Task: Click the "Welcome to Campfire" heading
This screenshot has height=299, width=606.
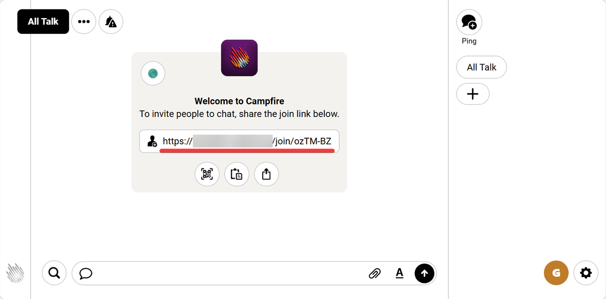Action: coord(239,101)
